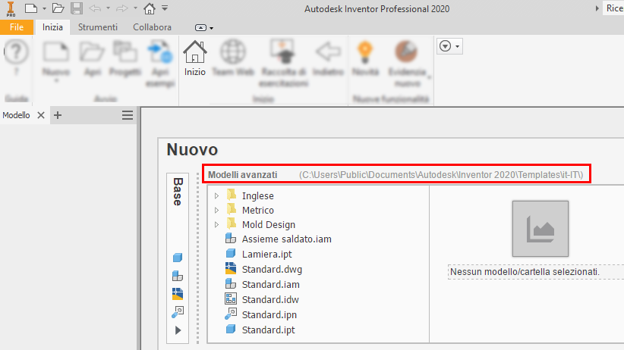Click the Apri ribbon button

pyautogui.click(x=93, y=59)
